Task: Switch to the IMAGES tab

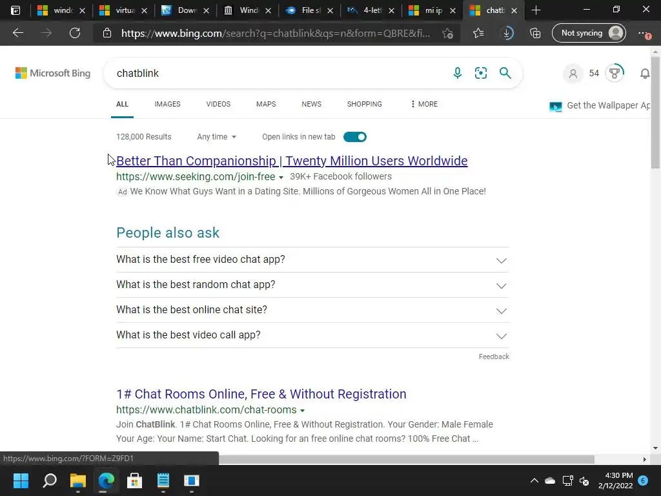Action: (x=167, y=104)
